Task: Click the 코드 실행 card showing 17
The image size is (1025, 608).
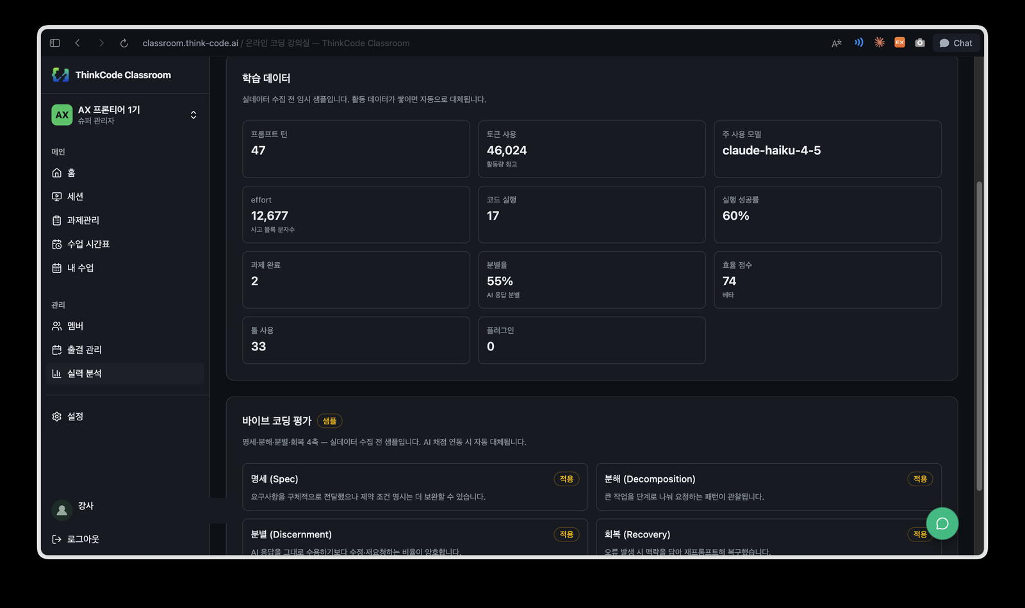Action: (591, 215)
